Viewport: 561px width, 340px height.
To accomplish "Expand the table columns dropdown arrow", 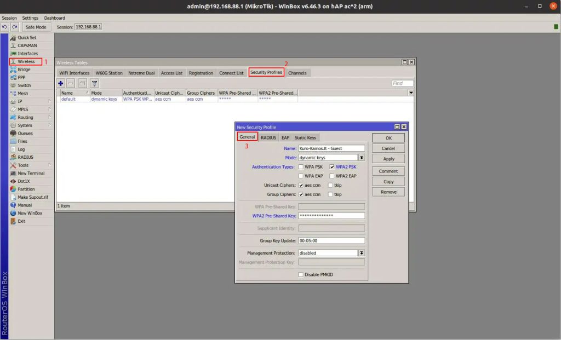I will point(411,93).
